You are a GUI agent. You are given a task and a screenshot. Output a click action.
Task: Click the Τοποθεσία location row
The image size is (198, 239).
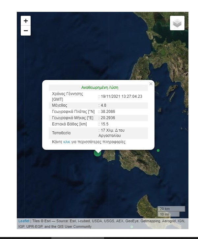(98, 133)
